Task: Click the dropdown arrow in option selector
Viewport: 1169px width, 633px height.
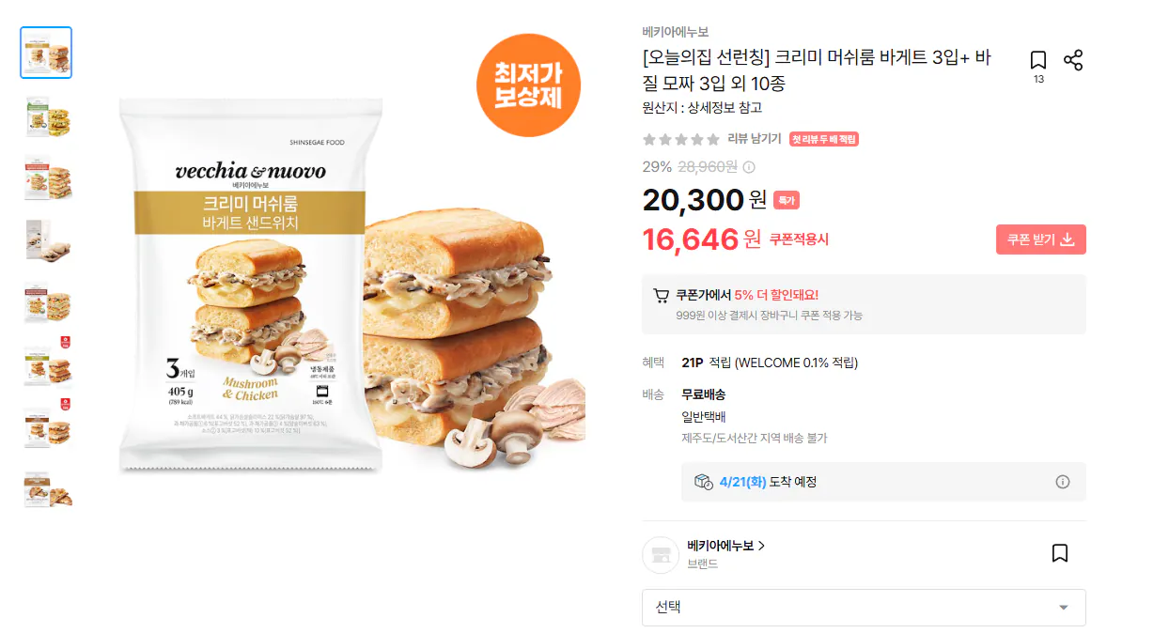Action: [x=1064, y=608]
